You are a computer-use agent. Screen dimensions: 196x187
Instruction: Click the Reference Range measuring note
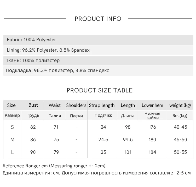coord(54,166)
